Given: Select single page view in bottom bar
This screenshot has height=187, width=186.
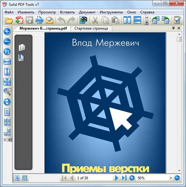Looking at the screenshot, I should (x=17, y=178).
